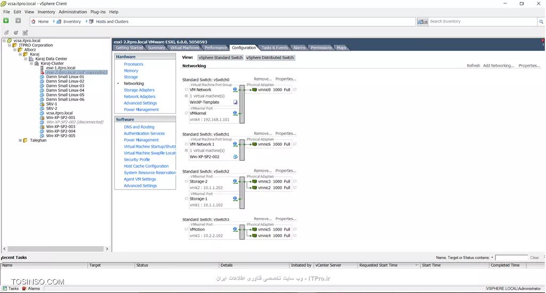Click the VMotion port globe icon
The height and width of the screenshot is (293, 546).
(235, 229)
